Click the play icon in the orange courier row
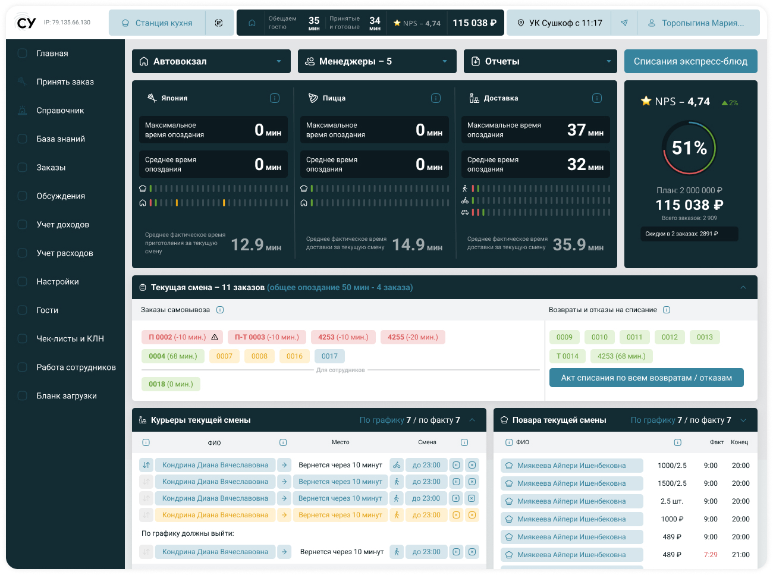Image resolution: width=773 pixels, height=575 pixels. tap(456, 515)
